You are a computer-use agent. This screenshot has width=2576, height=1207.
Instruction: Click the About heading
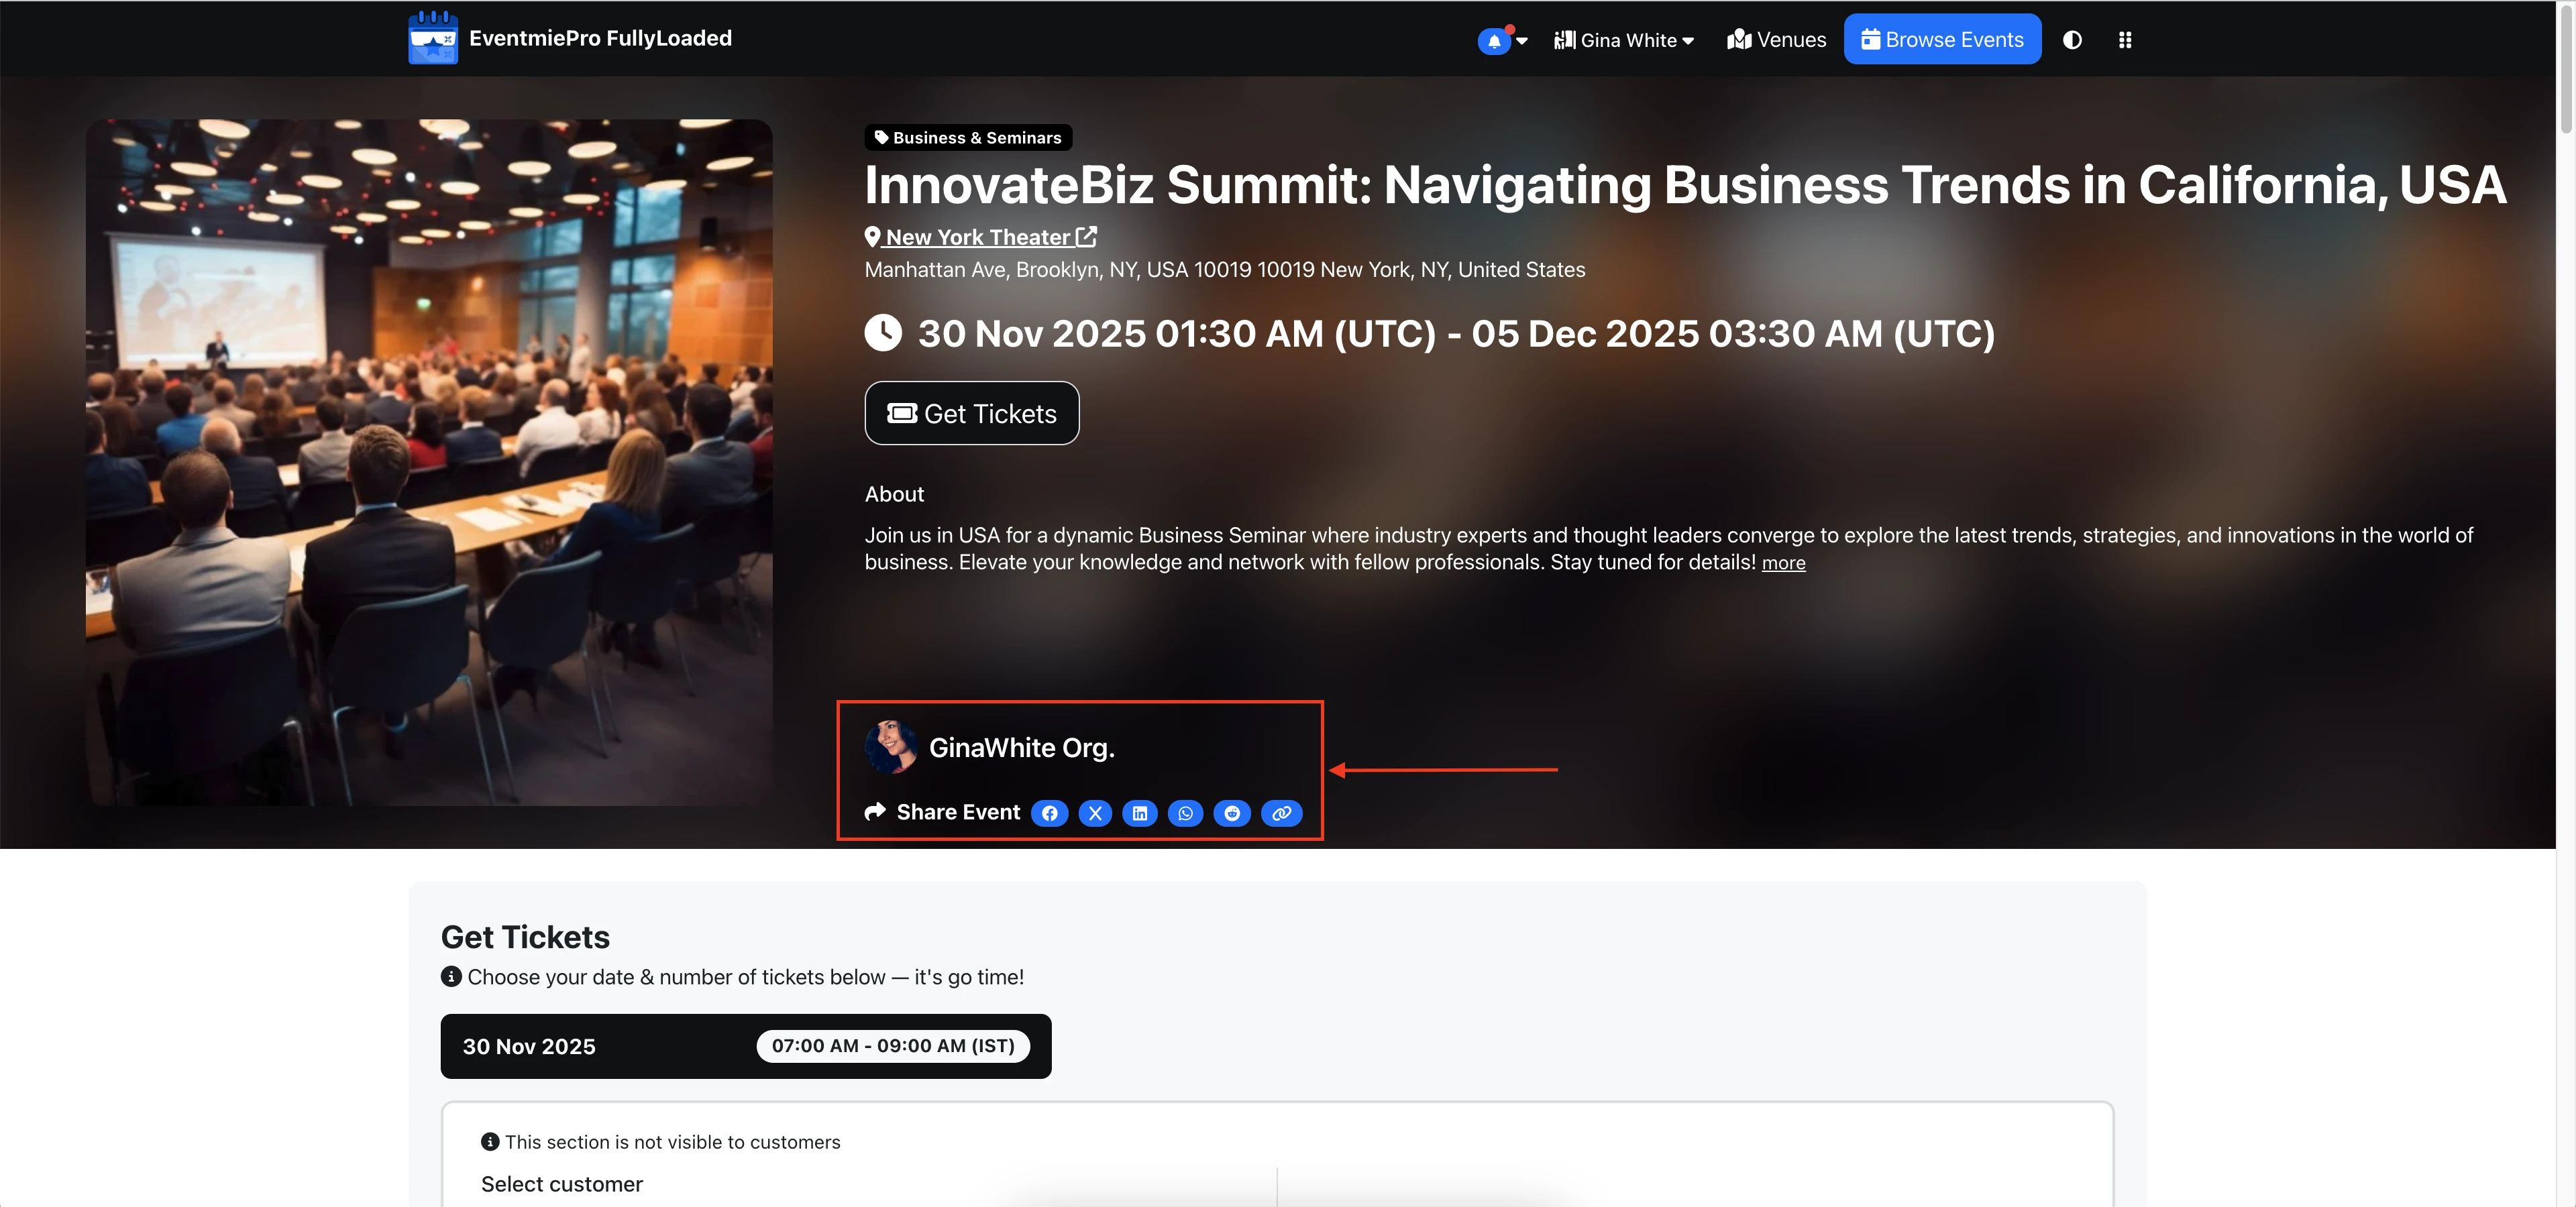tap(894, 495)
